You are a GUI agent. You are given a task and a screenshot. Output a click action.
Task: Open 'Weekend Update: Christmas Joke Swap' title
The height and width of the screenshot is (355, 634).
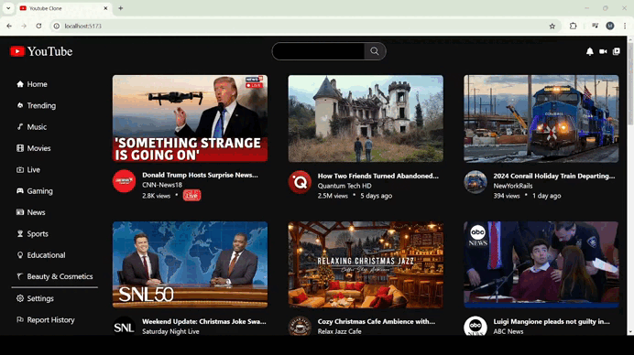tap(204, 321)
